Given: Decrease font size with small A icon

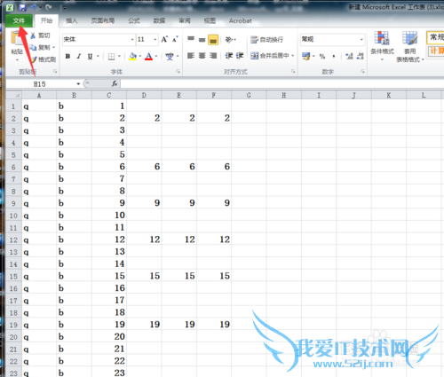Looking at the screenshot, I should coord(175,39).
